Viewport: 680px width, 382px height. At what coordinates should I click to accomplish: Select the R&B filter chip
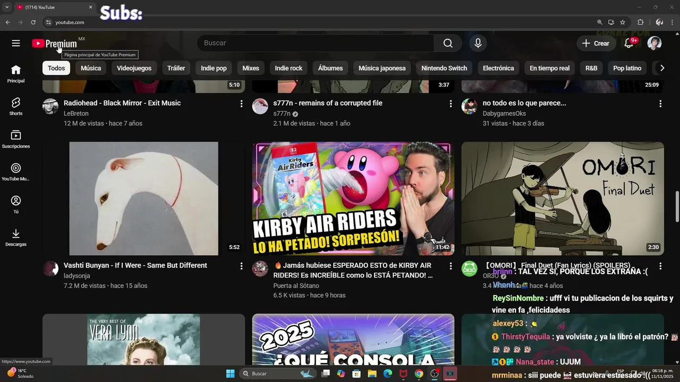591,68
